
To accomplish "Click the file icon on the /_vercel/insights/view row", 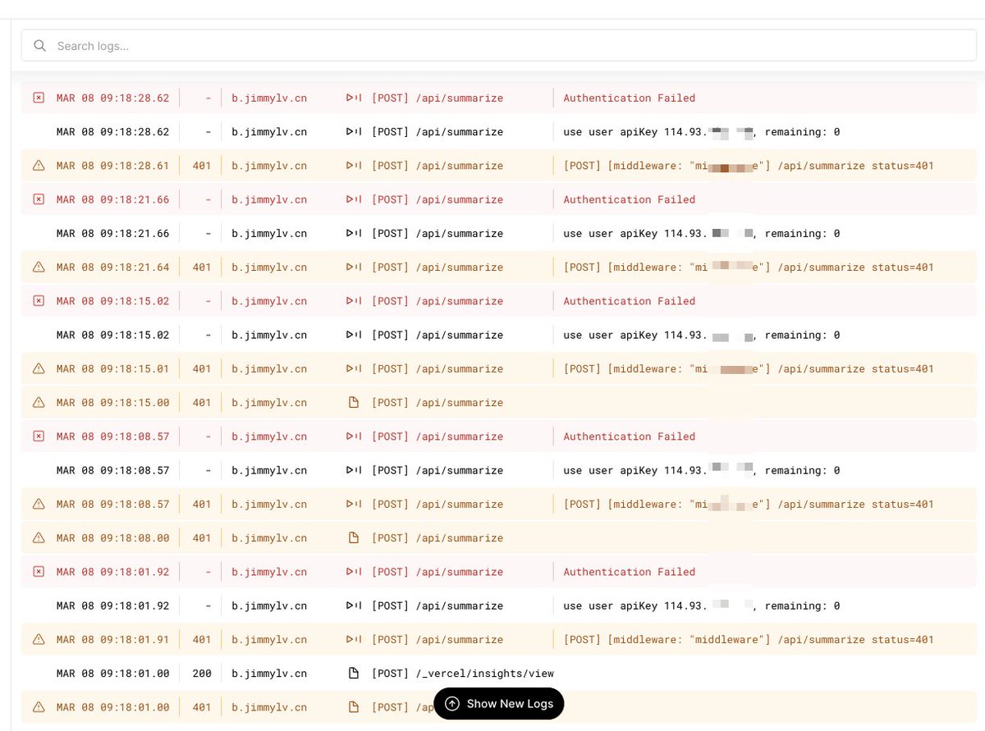I will click(x=354, y=674).
